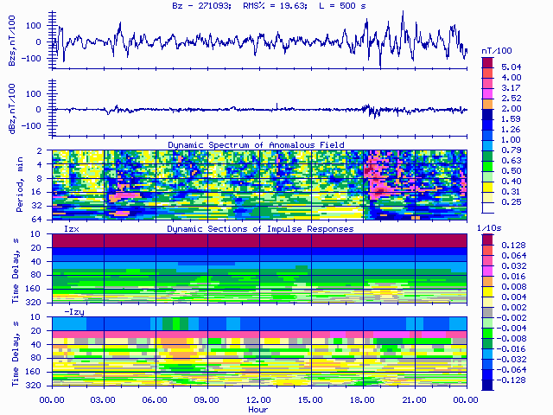Click the pink band in the -Izy panel
Screen dimensions: 553x415
pyautogui.click(x=259, y=335)
